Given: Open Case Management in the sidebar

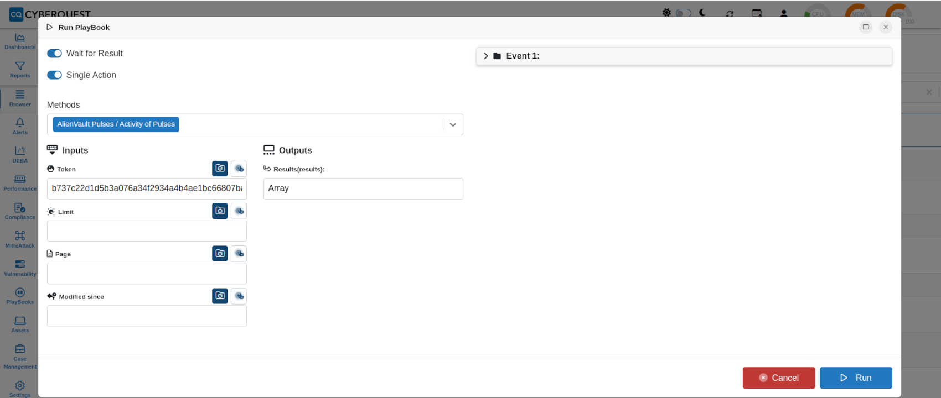Looking at the screenshot, I should (20, 357).
